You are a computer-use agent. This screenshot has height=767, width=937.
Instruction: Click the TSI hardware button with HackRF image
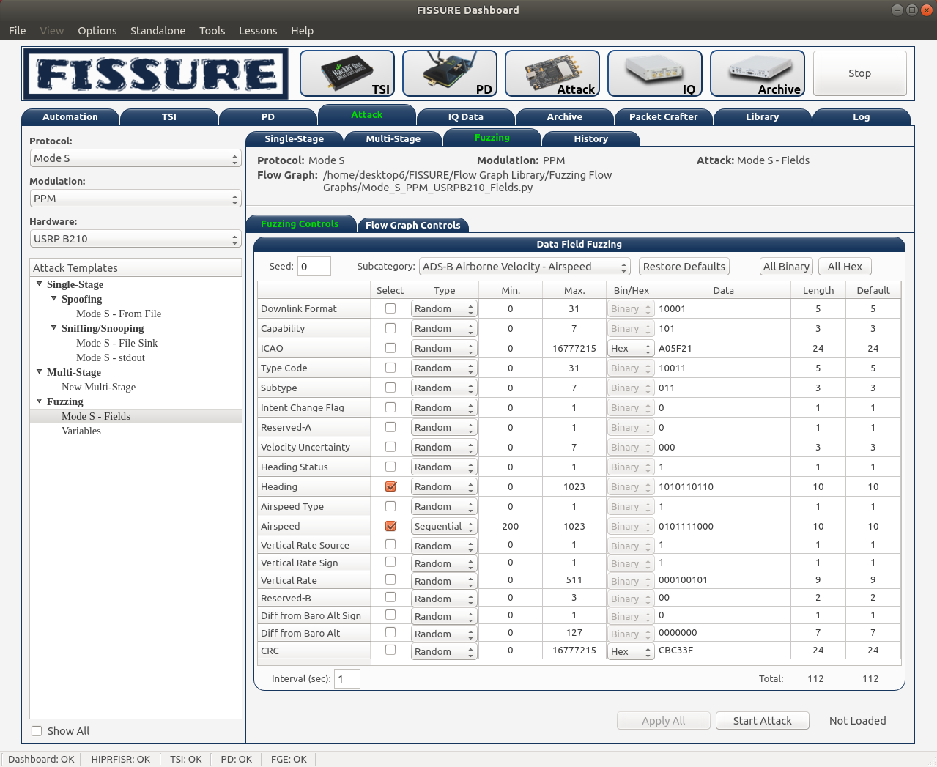coord(347,73)
